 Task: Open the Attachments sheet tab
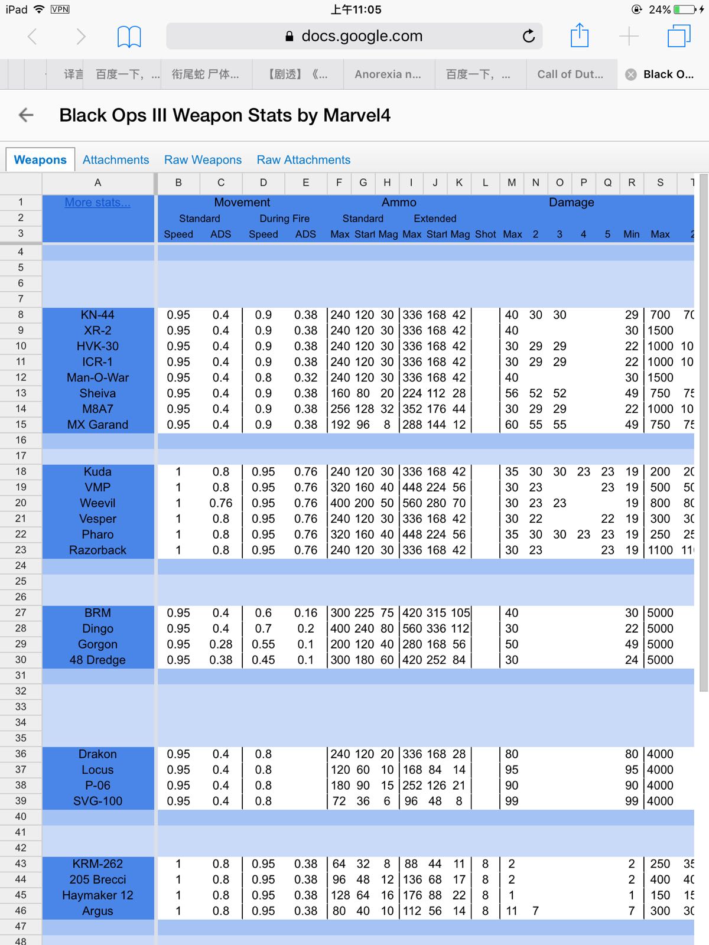116,160
